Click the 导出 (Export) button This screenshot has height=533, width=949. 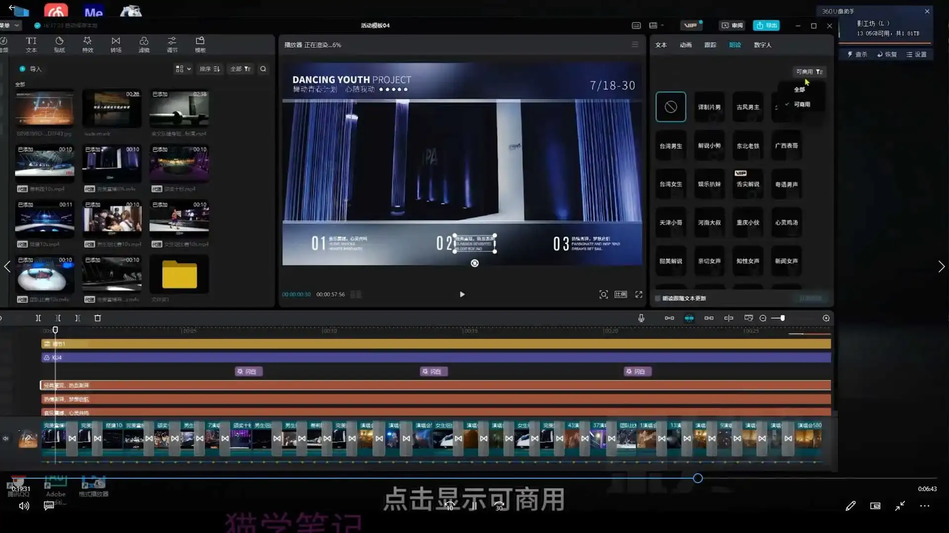coord(766,25)
